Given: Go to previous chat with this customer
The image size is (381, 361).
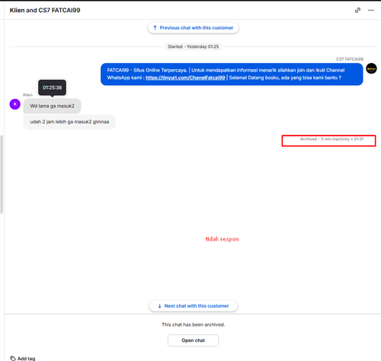Looking at the screenshot, I should point(193,27).
